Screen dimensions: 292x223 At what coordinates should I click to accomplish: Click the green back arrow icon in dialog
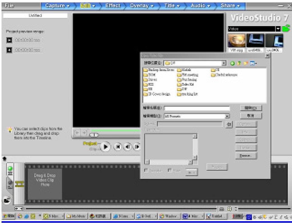click(x=232, y=63)
